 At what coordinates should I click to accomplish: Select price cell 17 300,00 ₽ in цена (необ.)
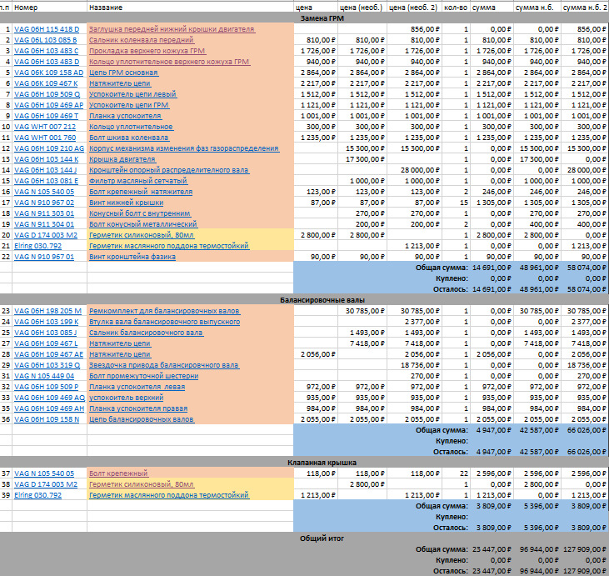(362, 159)
